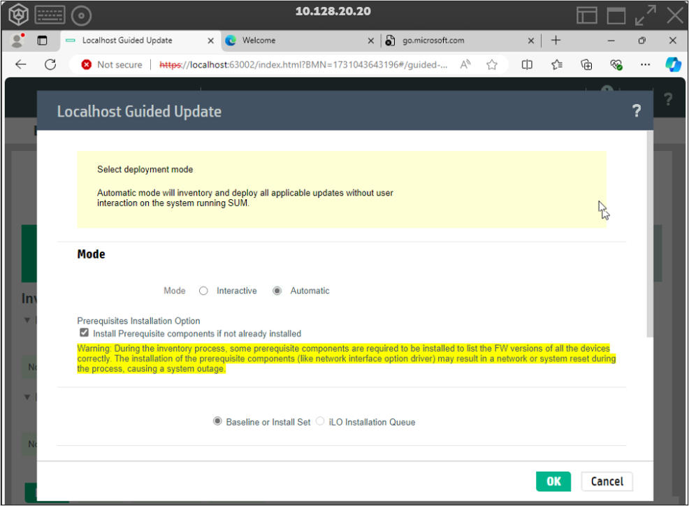
Task: Open the Copilot icon in Edge toolbar
Action: pos(672,64)
